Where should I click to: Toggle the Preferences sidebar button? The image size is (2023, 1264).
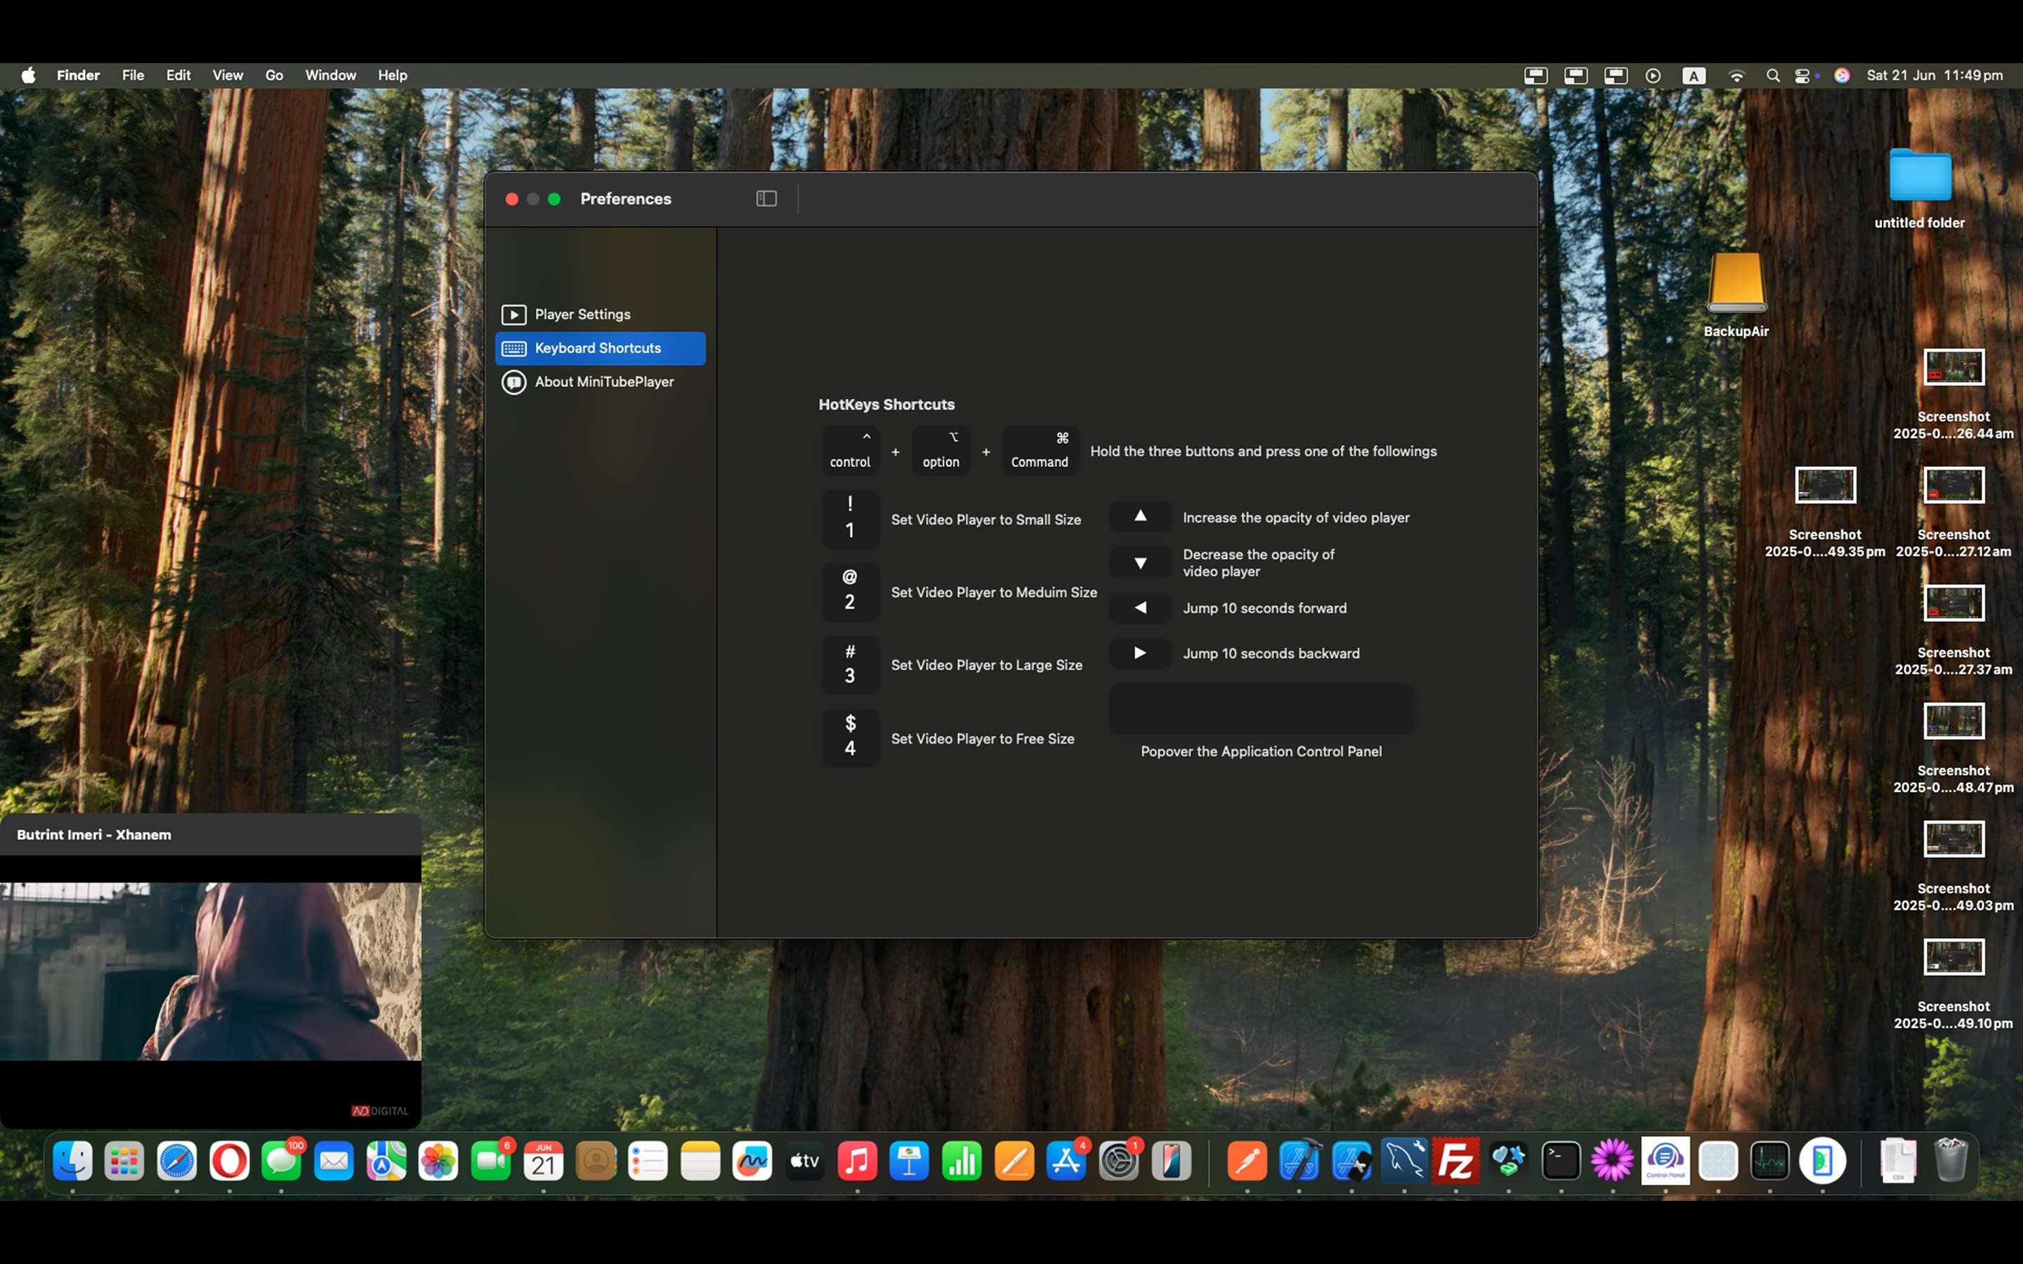[766, 199]
